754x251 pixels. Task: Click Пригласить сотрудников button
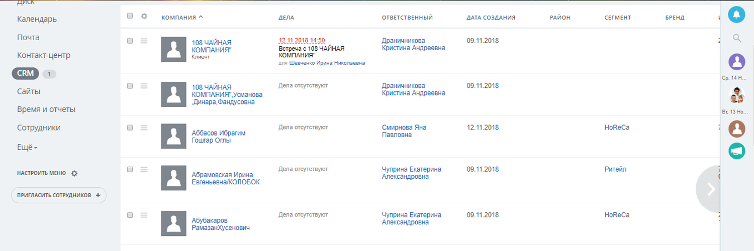[x=59, y=195]
